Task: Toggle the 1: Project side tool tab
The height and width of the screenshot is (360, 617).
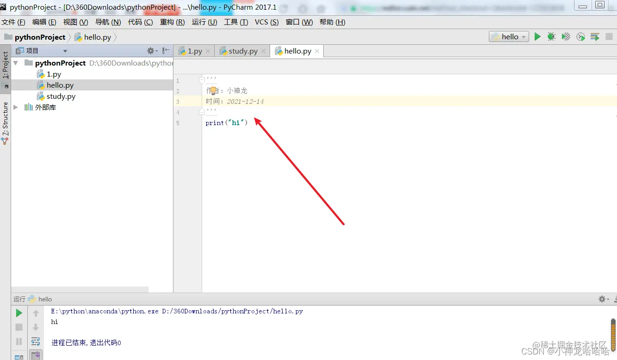Action: click(x=6, y=70)
